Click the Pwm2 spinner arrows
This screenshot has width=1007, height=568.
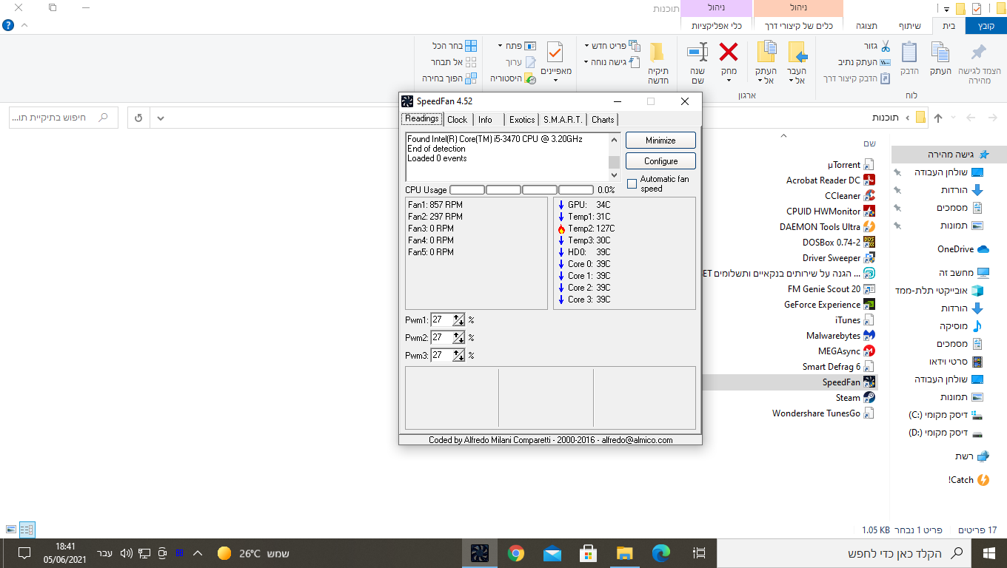coord(459,338)
